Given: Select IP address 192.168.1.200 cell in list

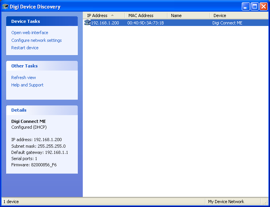Looking at the screenshot, I should tap(105, 23).
